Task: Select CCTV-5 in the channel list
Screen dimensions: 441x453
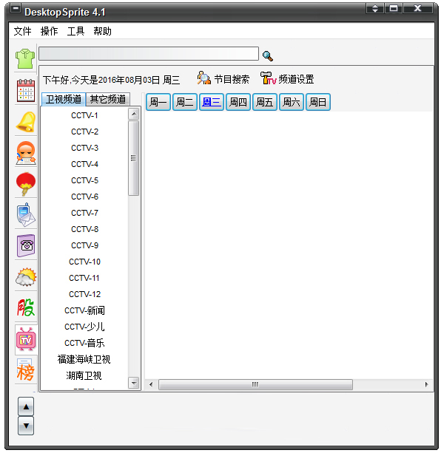Action: 85,180
